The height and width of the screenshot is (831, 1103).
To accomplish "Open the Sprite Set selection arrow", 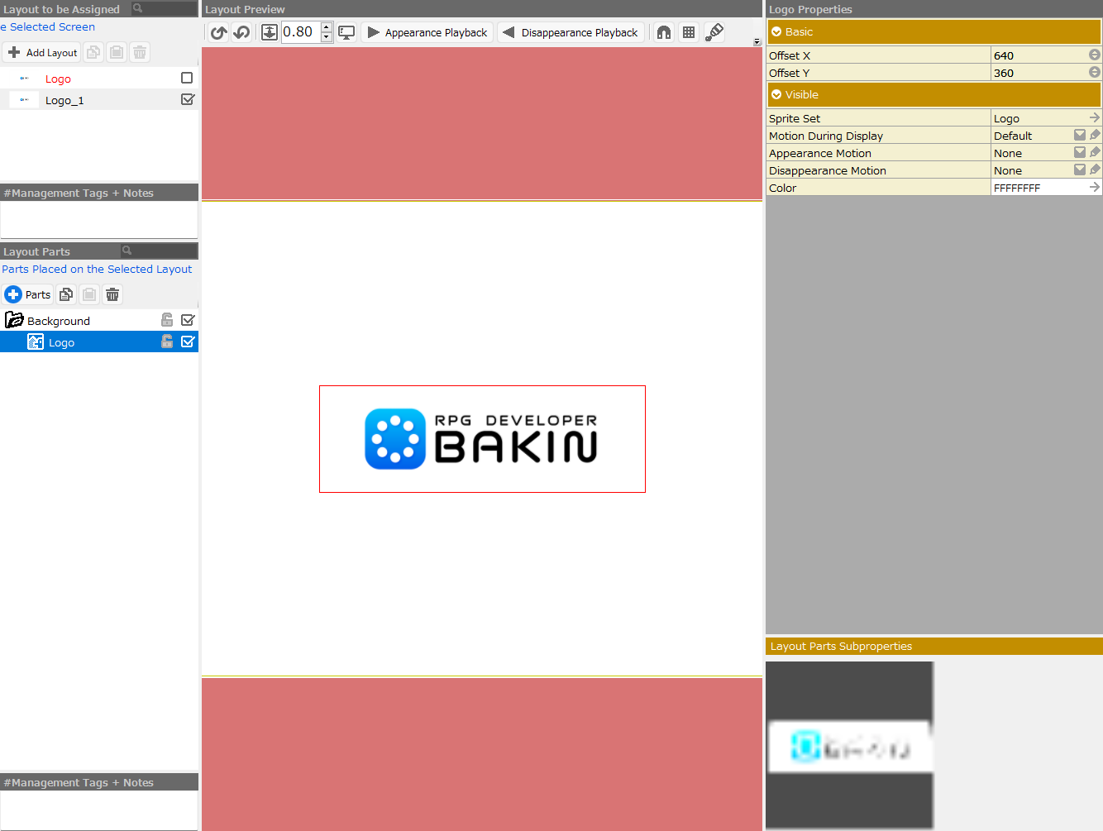I will click(x=1094, y=118).
